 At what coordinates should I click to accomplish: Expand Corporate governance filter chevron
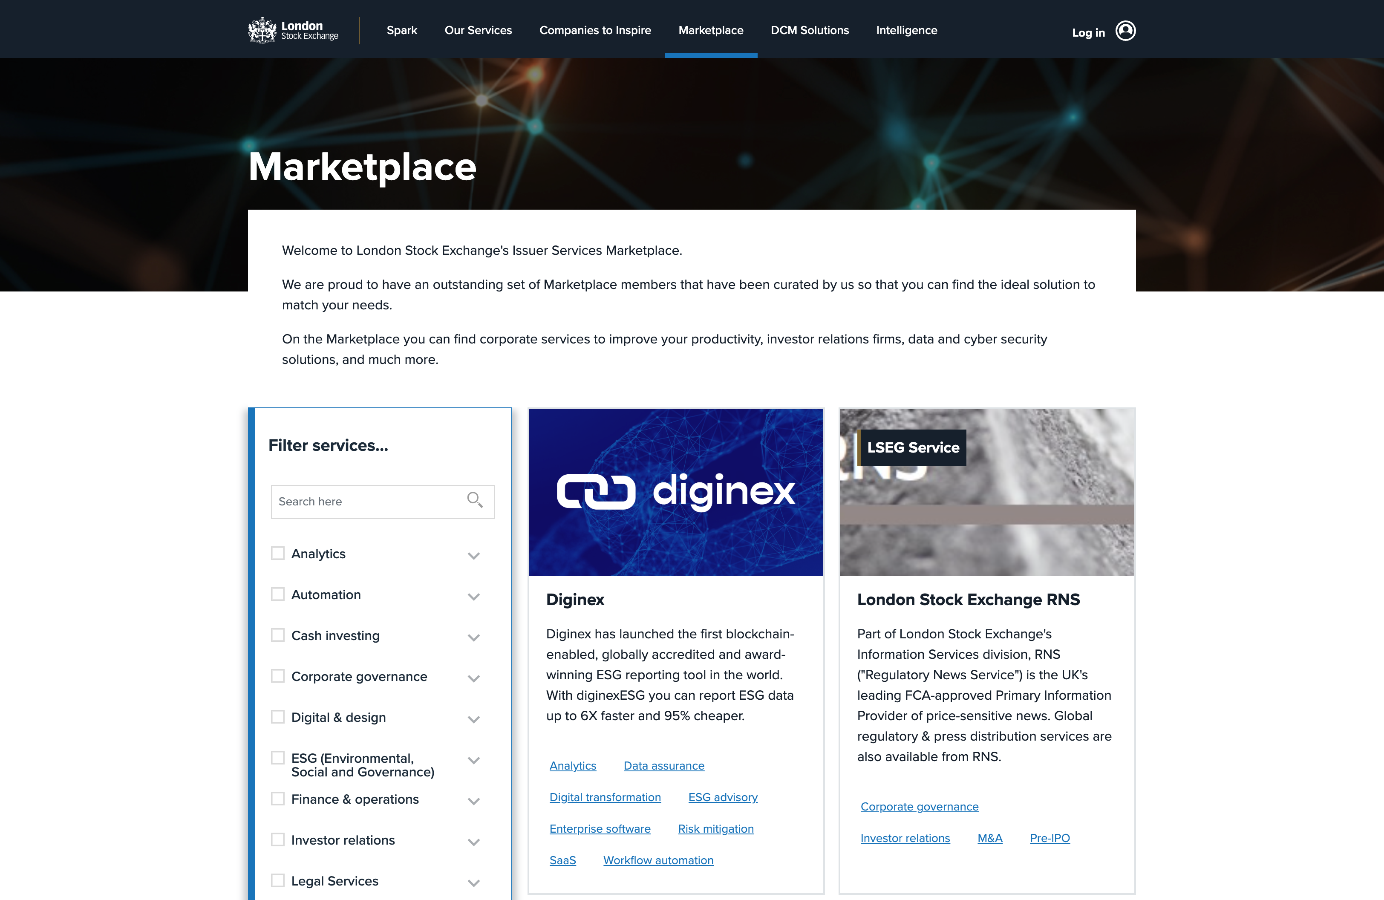(474, 678)
